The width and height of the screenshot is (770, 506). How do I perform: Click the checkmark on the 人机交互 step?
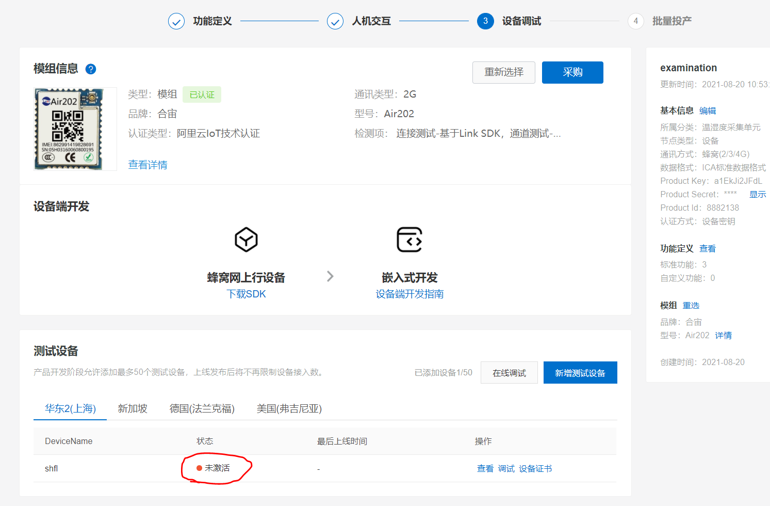pos(335,21)
